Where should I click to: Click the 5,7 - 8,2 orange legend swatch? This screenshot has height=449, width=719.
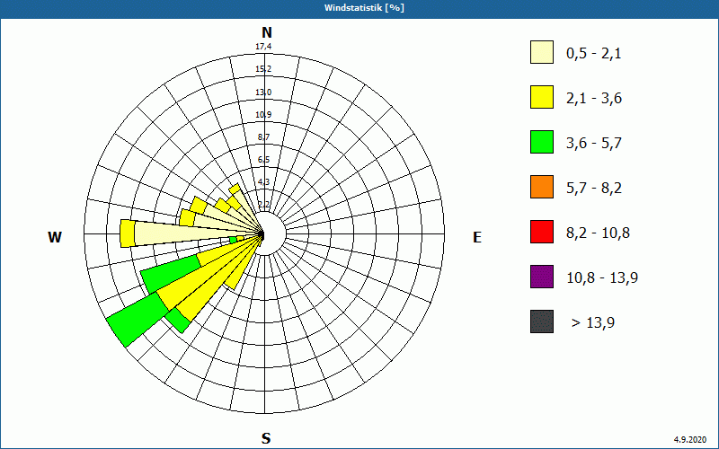tap(542, 187)
